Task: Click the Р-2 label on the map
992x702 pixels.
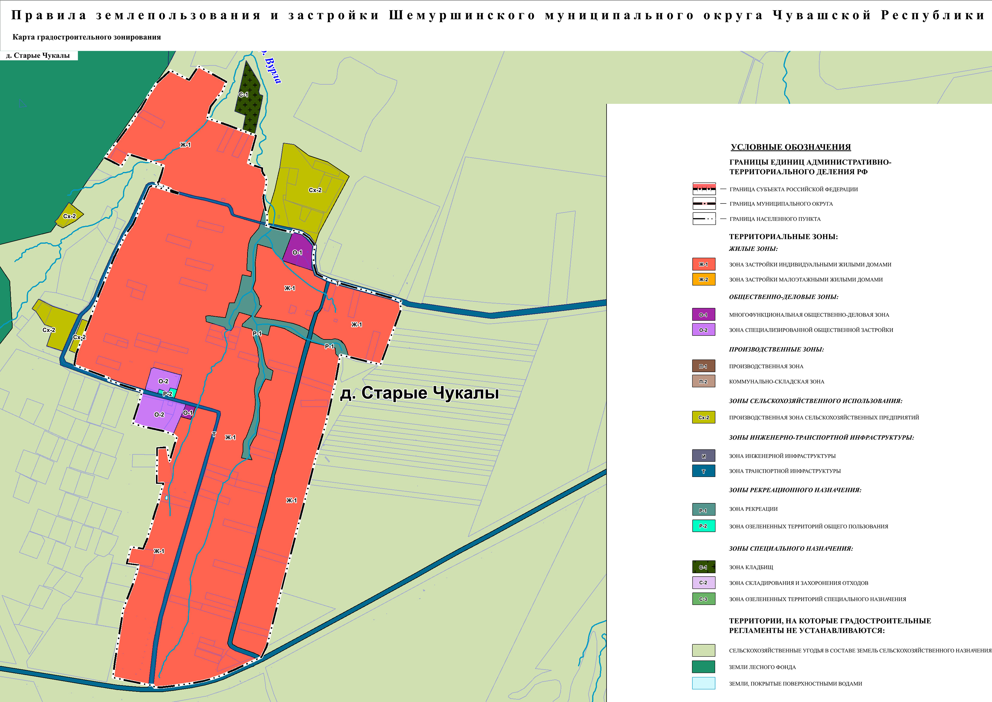Action: pyautogui.click(x=168, y=394)
